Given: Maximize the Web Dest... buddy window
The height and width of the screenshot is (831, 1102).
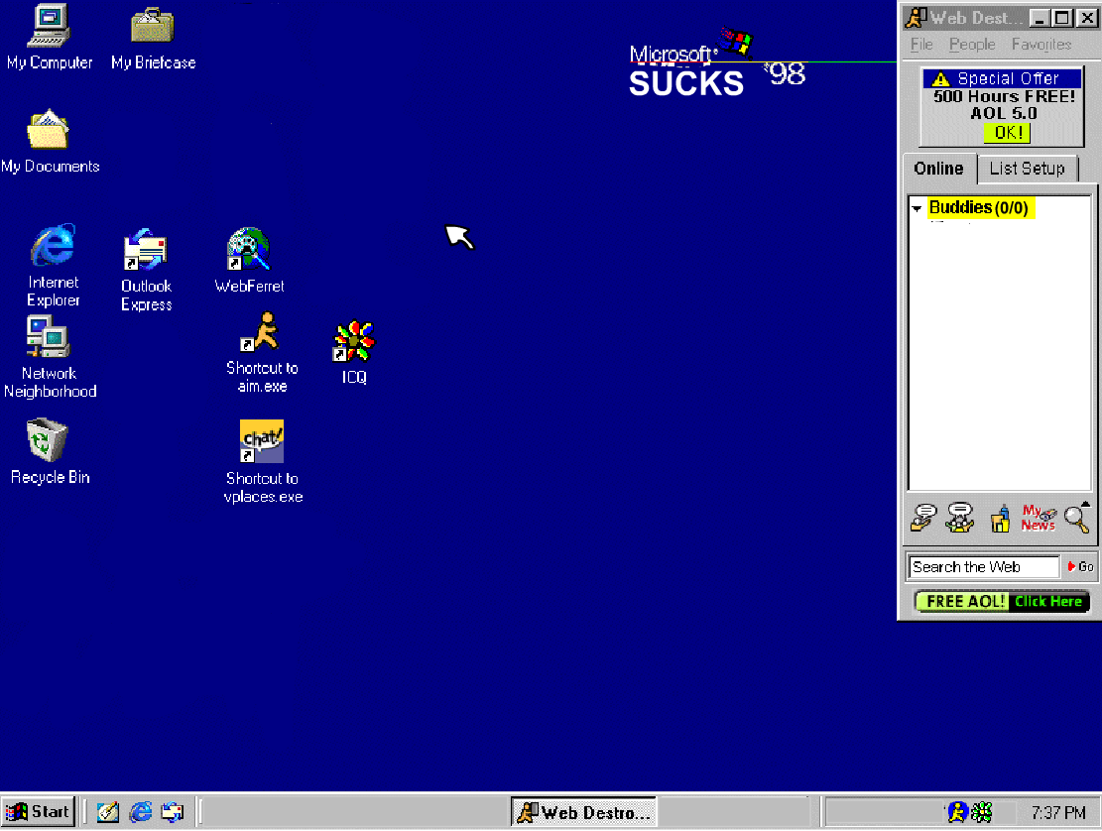Looking at the screenshot, I should (1062, 18).
